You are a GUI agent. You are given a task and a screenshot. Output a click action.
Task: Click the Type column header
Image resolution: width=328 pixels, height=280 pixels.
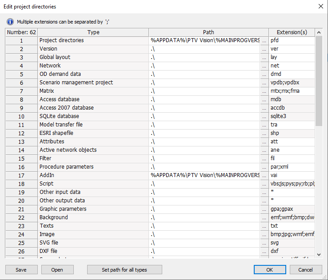(x=93, y=32)
